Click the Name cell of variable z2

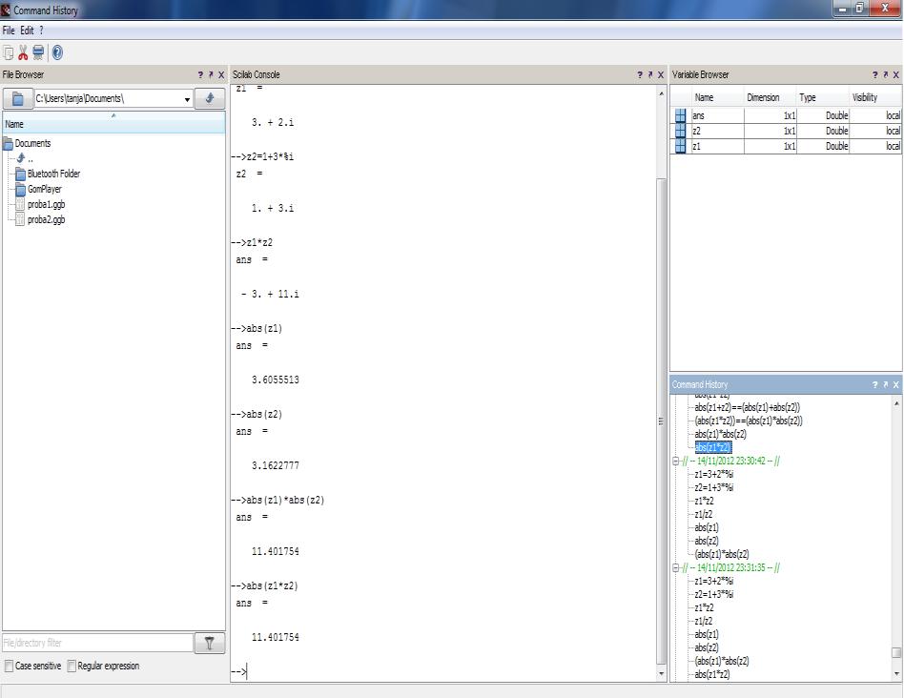point(717,132)
